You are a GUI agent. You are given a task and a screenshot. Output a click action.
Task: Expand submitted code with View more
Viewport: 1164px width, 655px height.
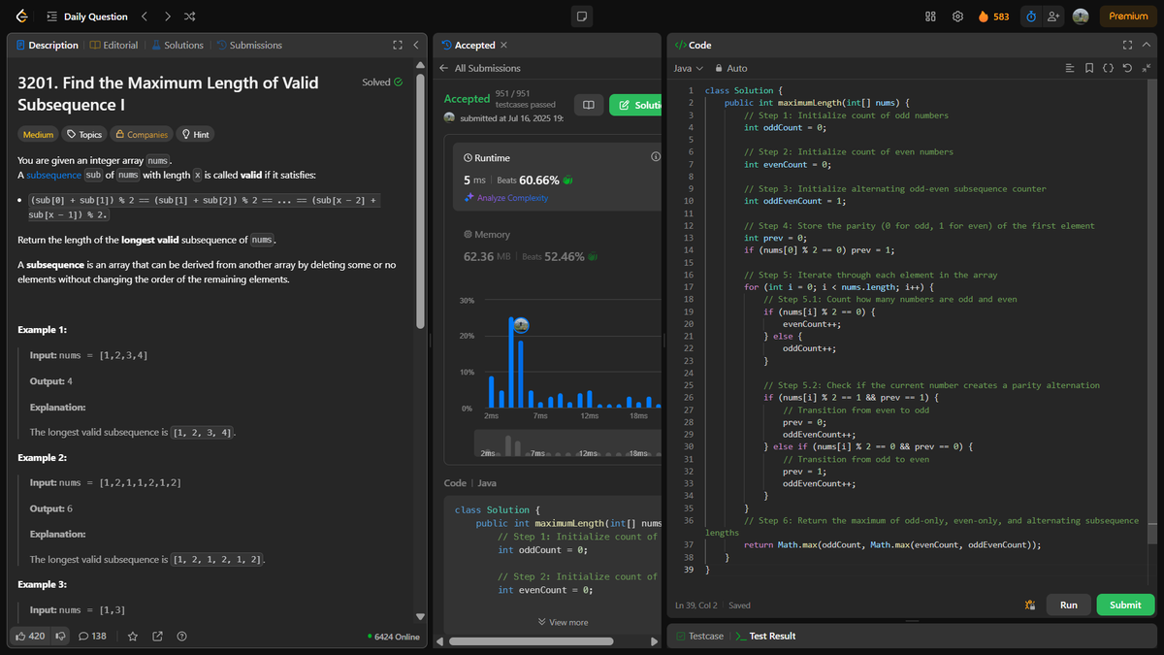click(x=562, y=622)
